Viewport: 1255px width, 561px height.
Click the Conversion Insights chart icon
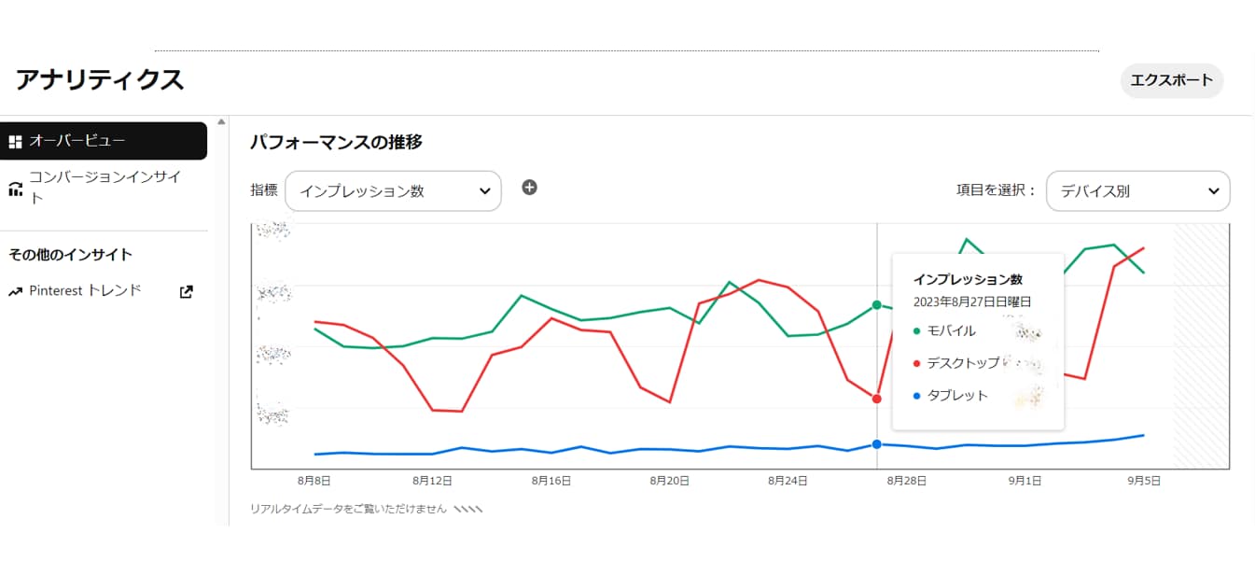click(x=15, y=189)
